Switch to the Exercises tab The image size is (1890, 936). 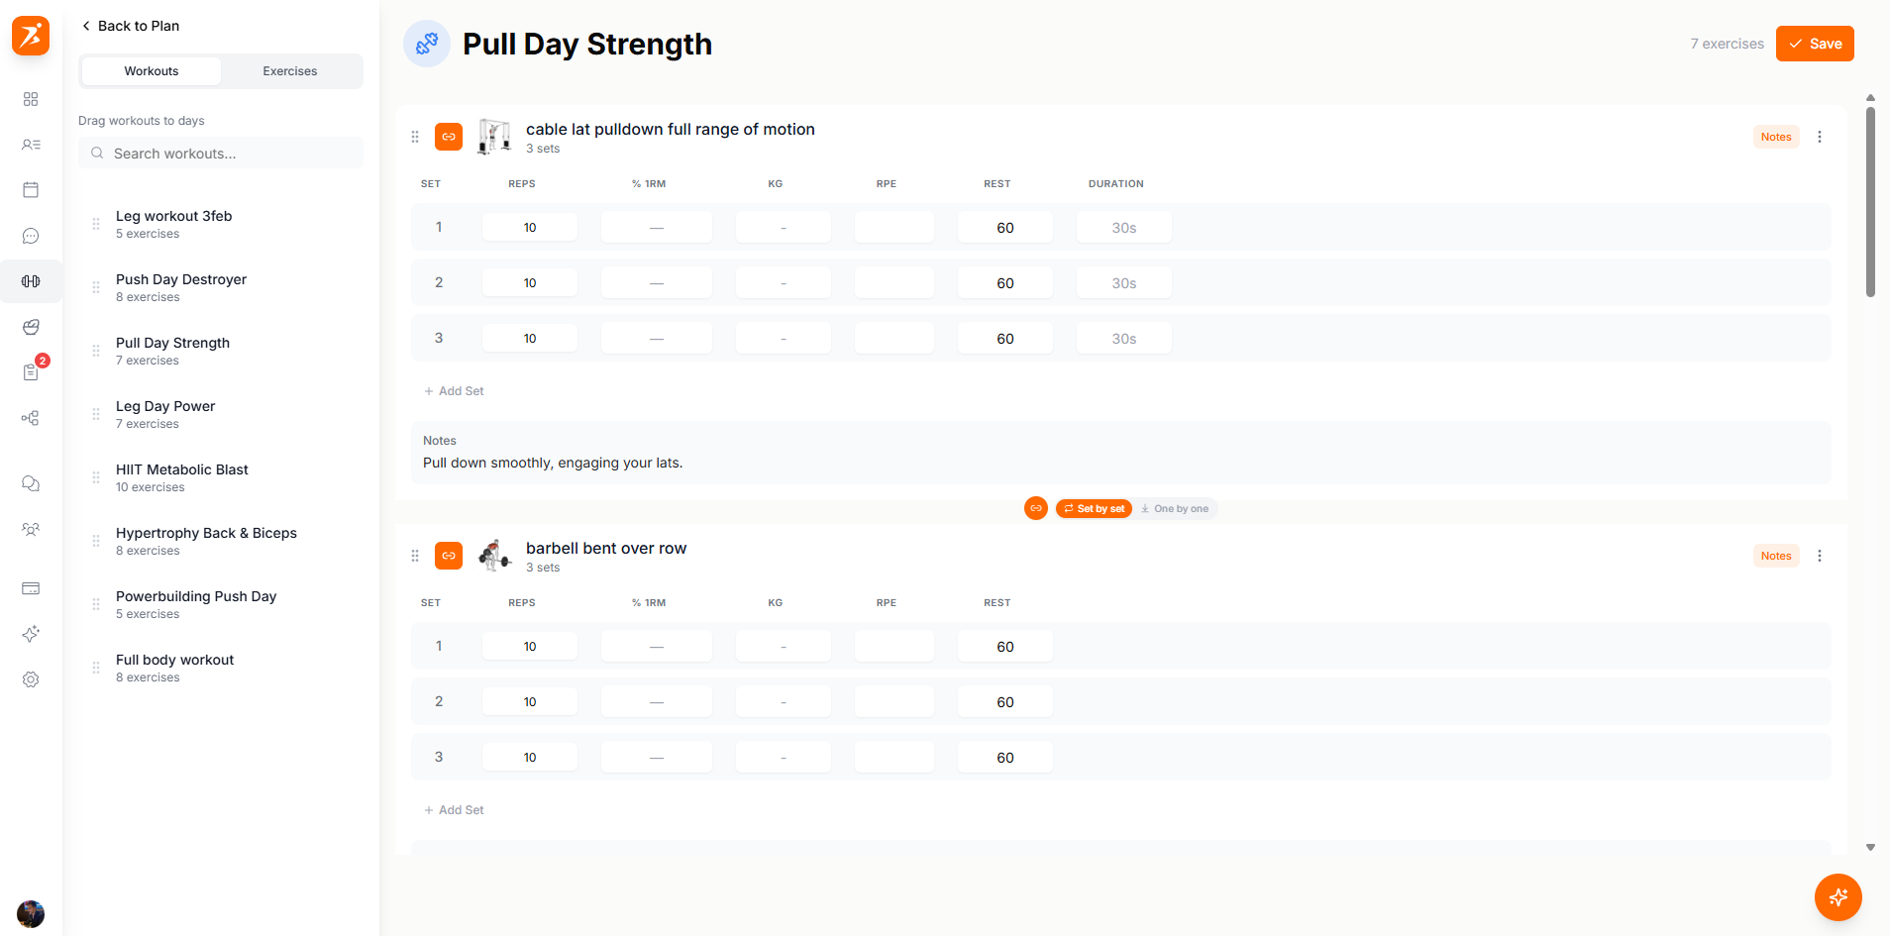pyautogui.click(x=289, y=70)
